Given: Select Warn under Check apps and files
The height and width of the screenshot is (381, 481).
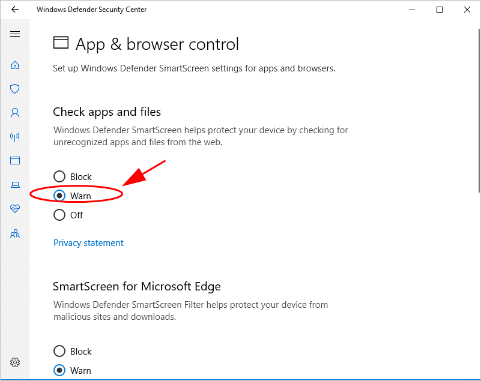Looking at the screenshot, I should pyautogui.click(x=59, y=196).
